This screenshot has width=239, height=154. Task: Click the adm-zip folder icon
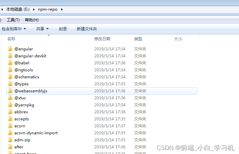pos(10,140)
